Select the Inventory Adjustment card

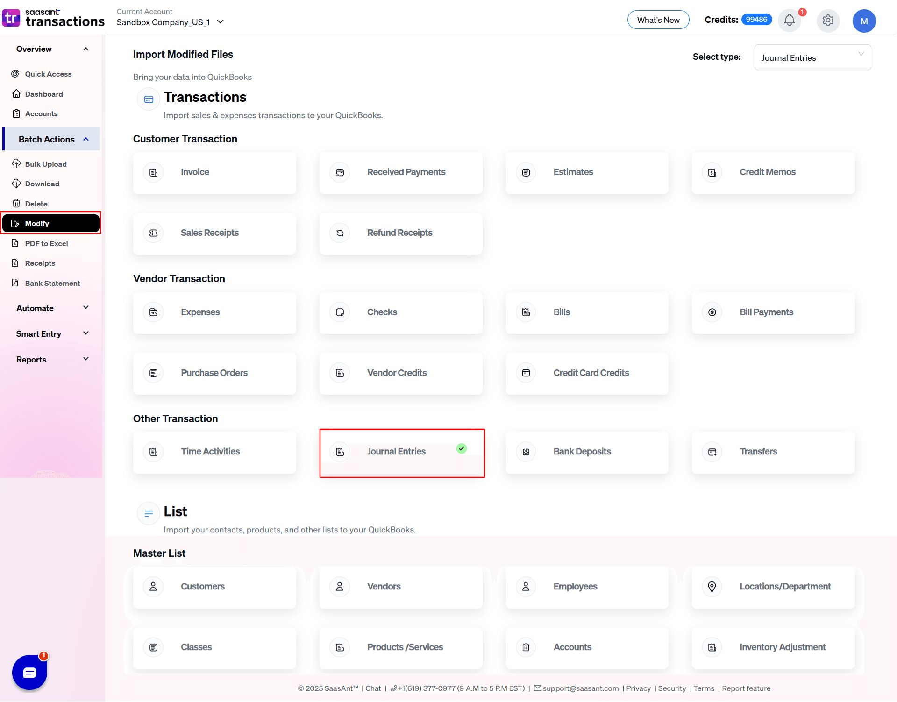[x=773, y=648]
